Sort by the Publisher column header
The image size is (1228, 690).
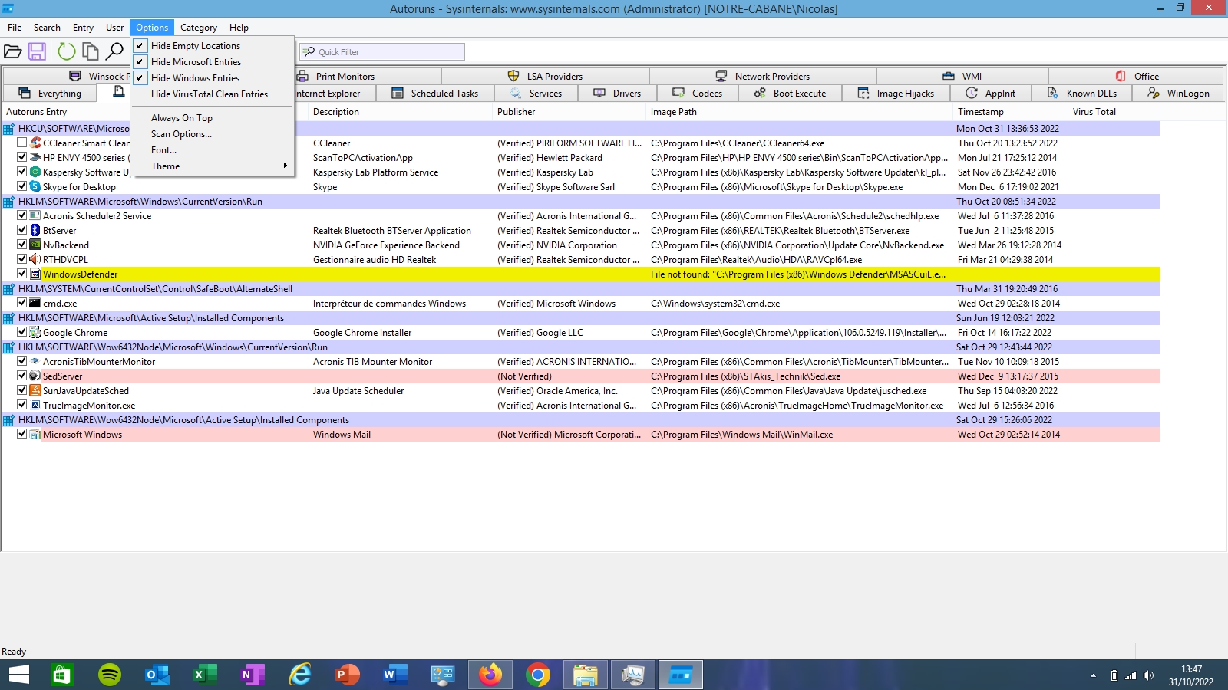point(516,112)
